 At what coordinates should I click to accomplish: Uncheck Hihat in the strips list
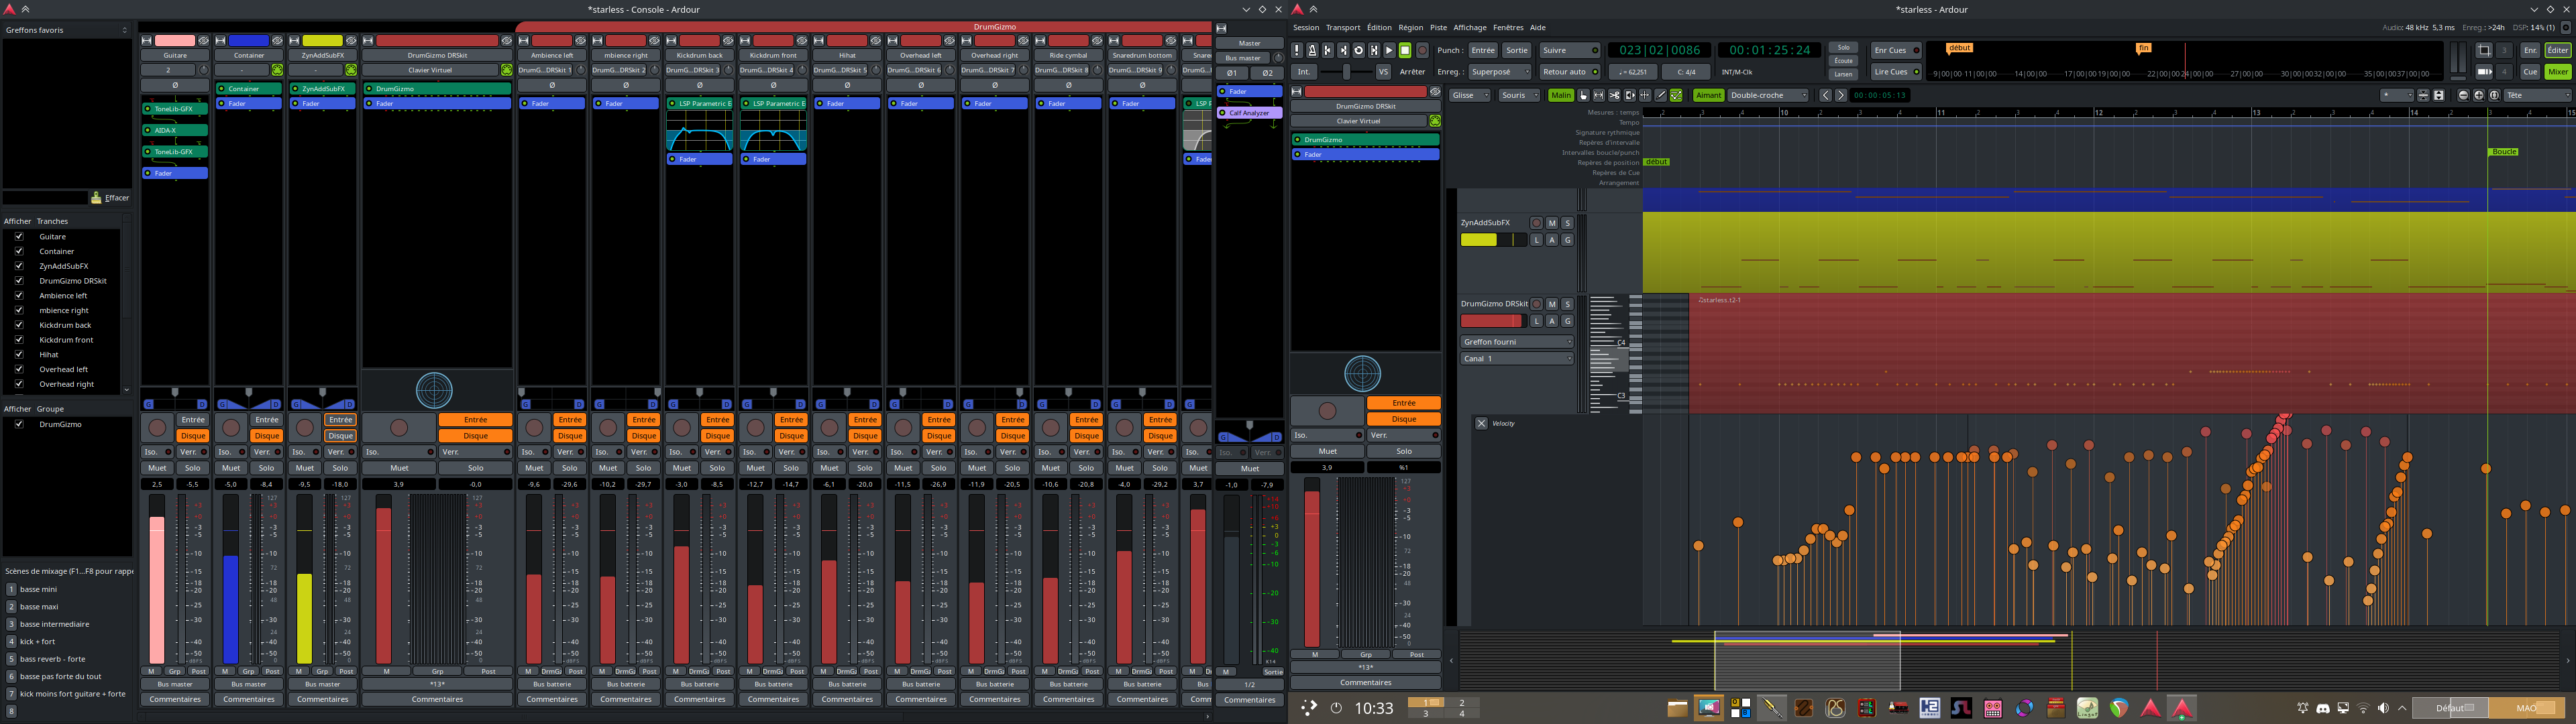coord(18,354)
